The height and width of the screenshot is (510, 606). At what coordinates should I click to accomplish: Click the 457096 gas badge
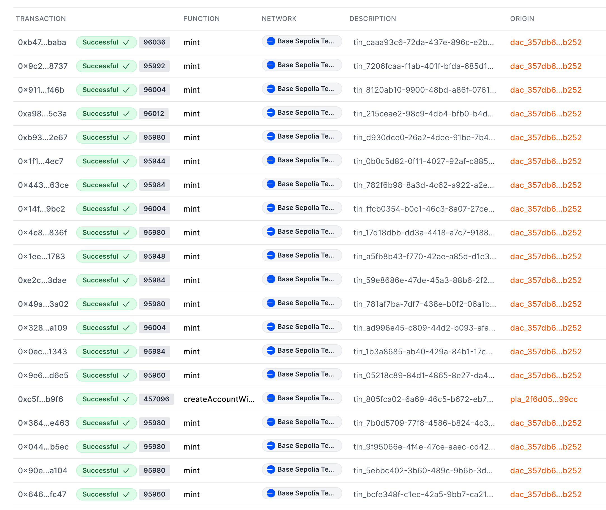pyautogui.click(x=156, y=399)
